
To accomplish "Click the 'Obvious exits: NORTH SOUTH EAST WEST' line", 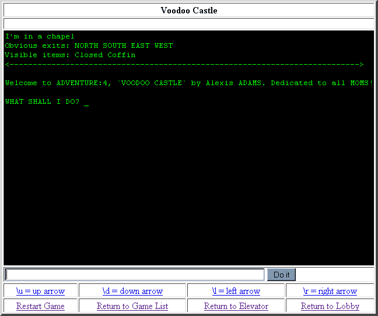I will pos(89,45).
